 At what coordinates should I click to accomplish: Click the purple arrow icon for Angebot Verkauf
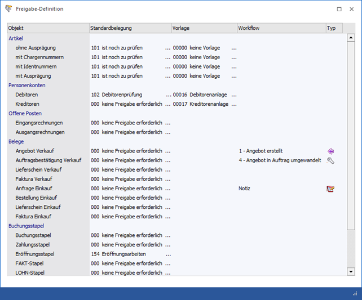point(330,151)
